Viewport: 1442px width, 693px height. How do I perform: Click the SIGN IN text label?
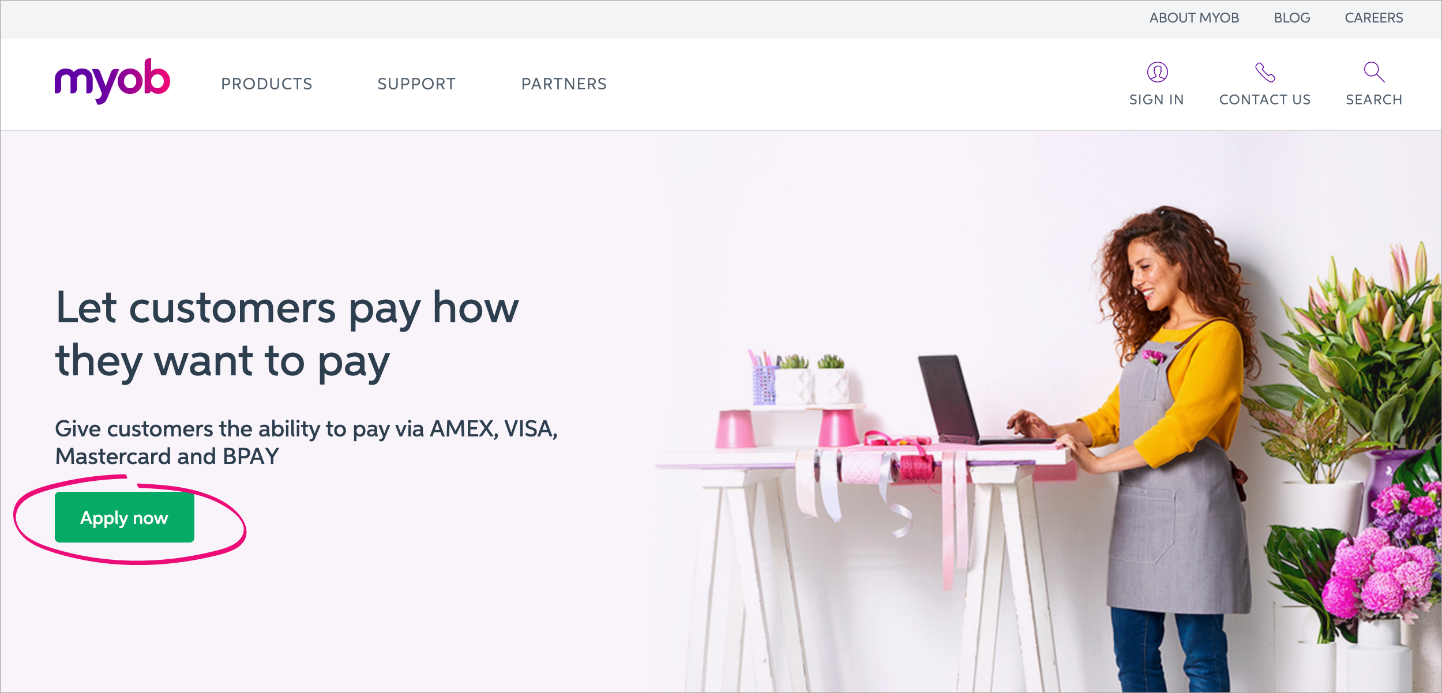tap(1156, 100)
